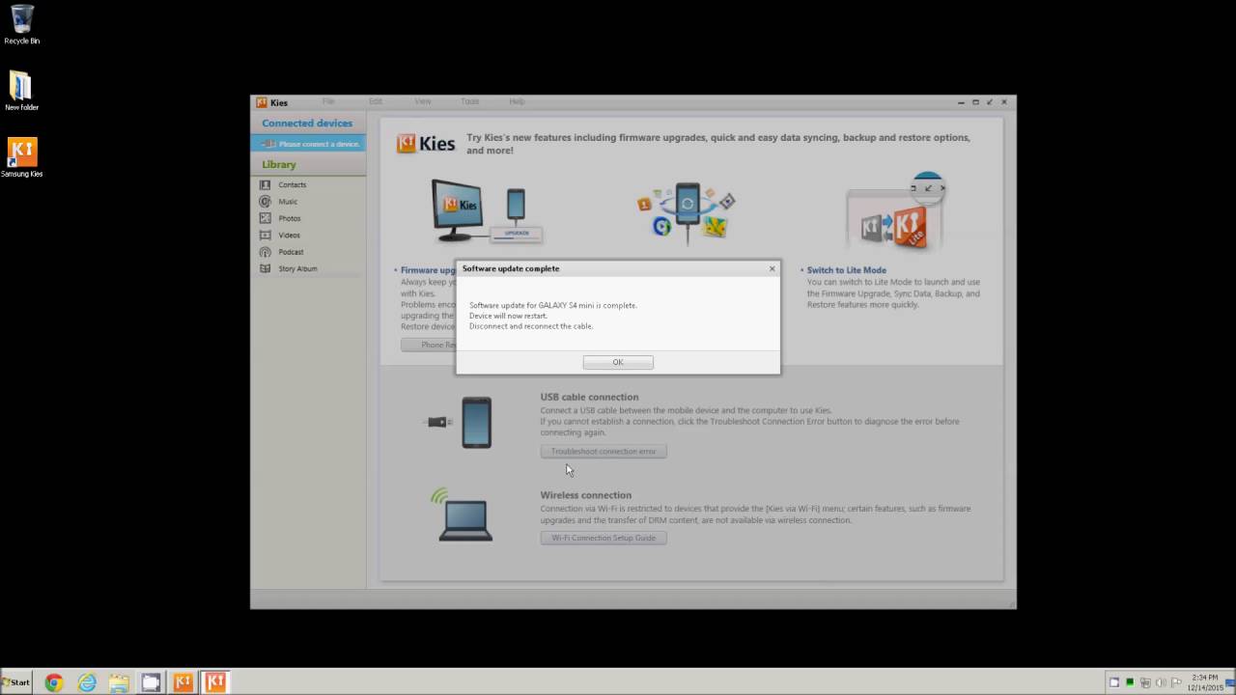Click the Troubleshoot connection error button
Viewport: 1236px width, 695px height.
coord(604,451)
